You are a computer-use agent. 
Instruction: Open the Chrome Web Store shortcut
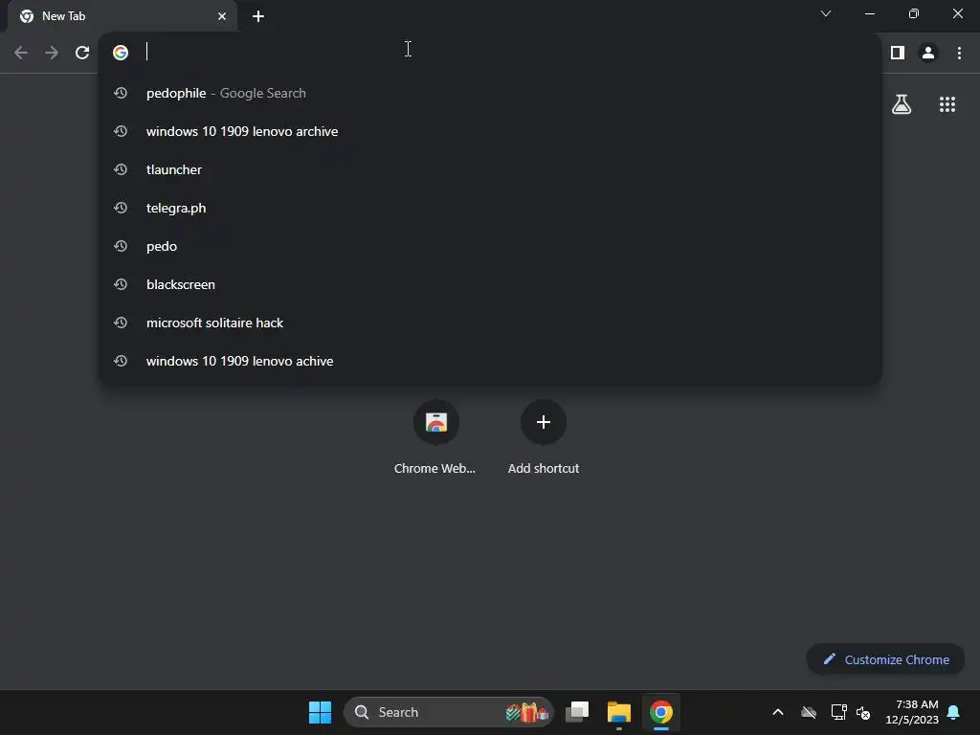[x=436, y=422]
